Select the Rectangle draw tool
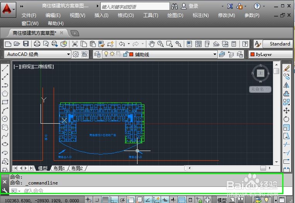The image size is (295, 203). tap(5, 102)
